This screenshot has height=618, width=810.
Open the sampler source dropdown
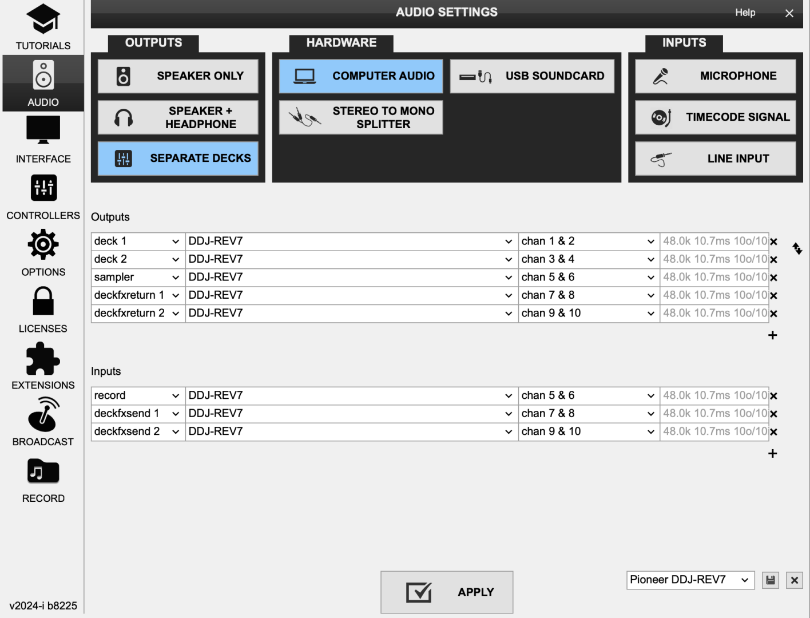[138, 277]
